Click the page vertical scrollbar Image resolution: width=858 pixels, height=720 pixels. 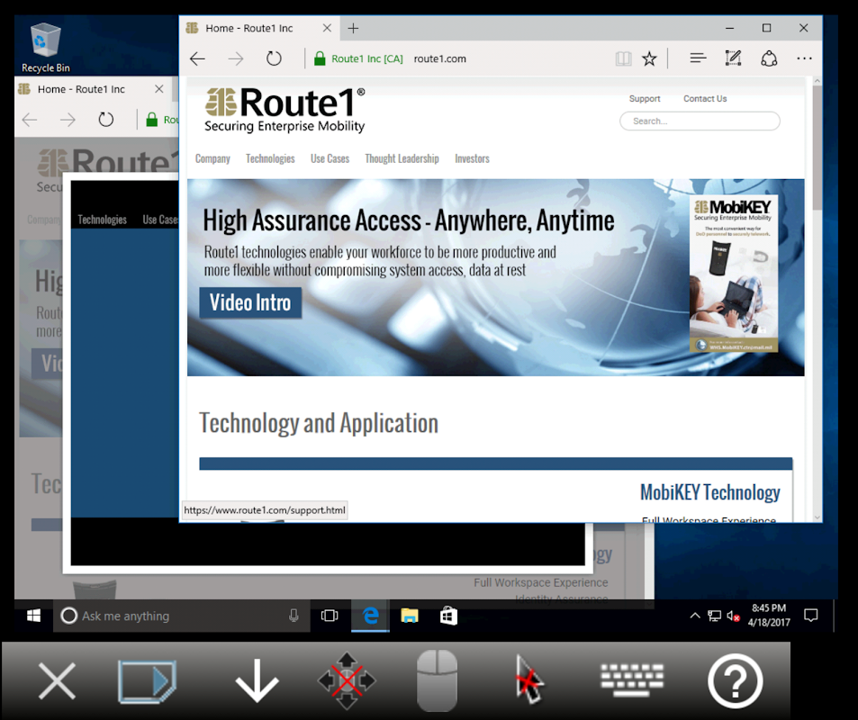click(x=817, y=148)
